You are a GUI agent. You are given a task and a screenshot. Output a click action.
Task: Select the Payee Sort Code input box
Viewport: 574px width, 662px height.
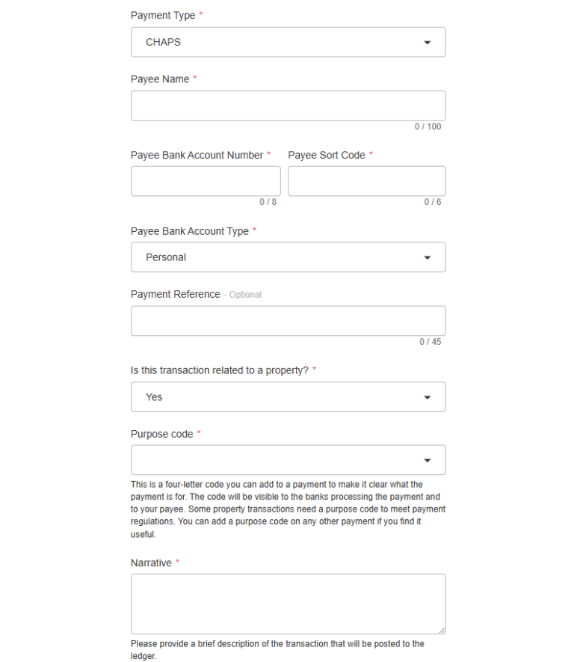tap(366, 181)
